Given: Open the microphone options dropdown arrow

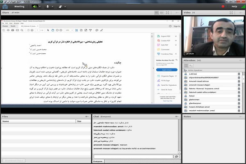Looking at the screenshot, I should (x=52, y=7).
